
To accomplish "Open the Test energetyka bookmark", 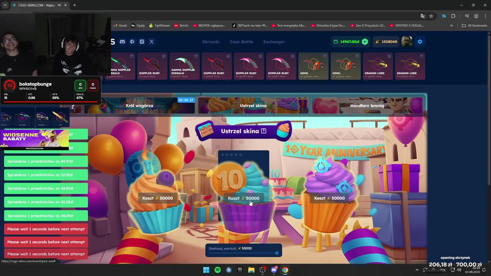I will [289, 26].
